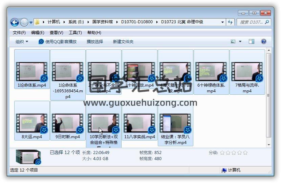Rate one star in 分级
The width and height of the screenshot is (281, 183).
pos(222,153)
